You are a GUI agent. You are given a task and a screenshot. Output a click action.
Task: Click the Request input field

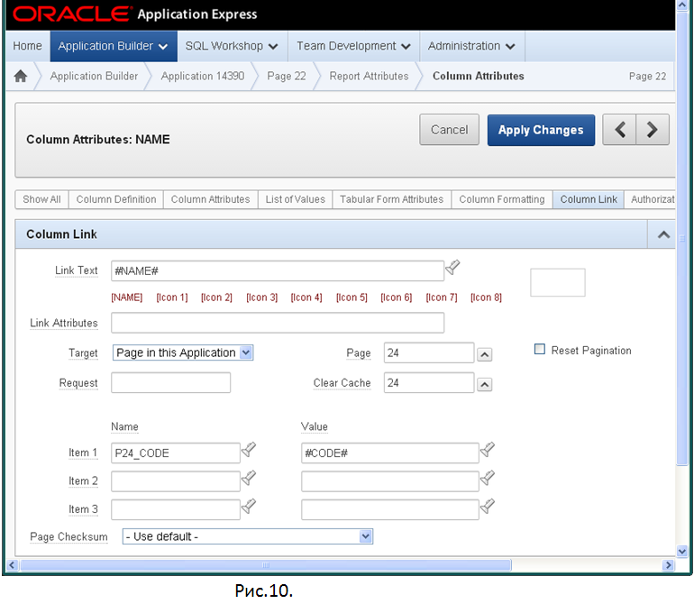(x=171, y=382)
